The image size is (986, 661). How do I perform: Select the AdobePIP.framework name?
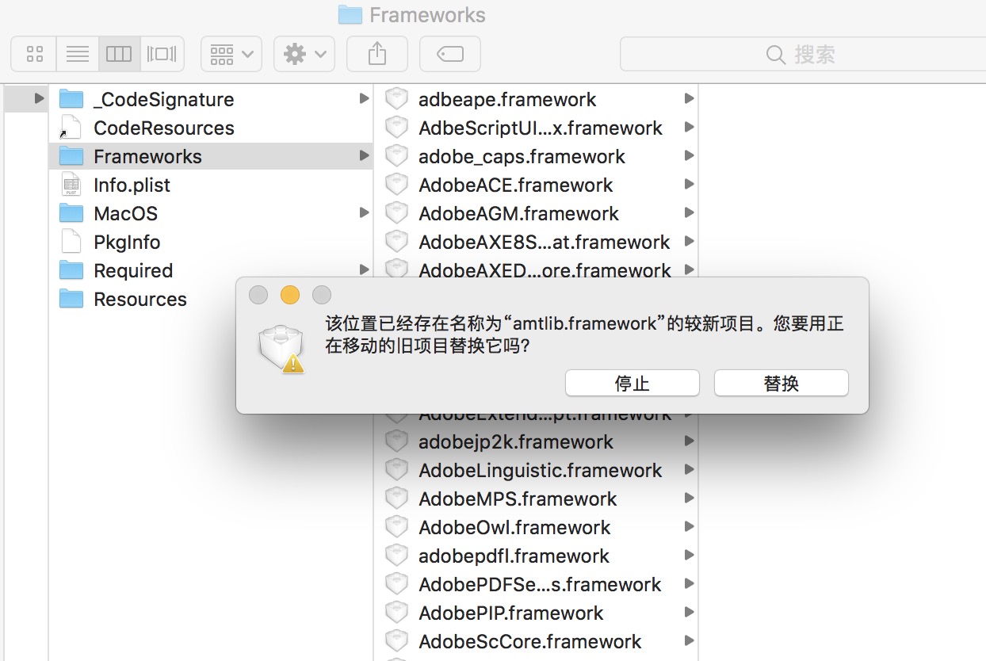(511, 613)
